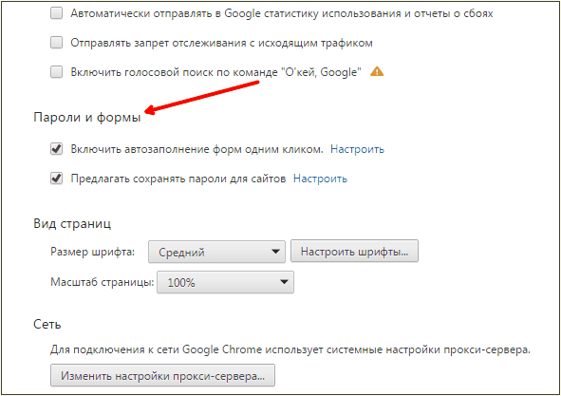This screenshot has width=561, height=396.
Task: Enable "О'кей, Google" voice search checkbox
Action: point(56,71)
